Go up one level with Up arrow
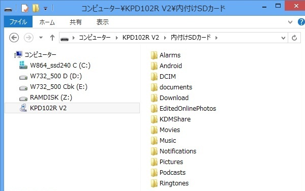The width and height of the screenshot is (305, 191). pos(52,38)
